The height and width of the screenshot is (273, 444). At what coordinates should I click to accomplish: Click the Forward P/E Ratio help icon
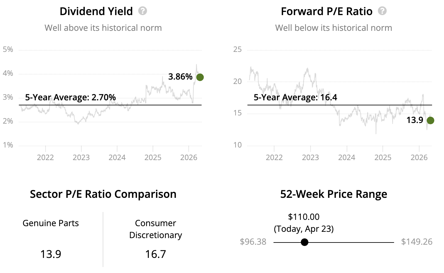[x=382, y=11]
